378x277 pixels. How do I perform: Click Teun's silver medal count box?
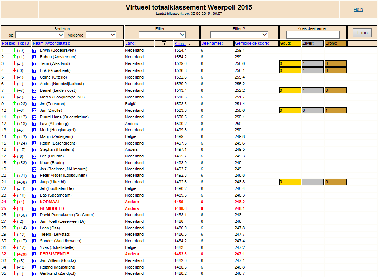[x=313, y=64]
